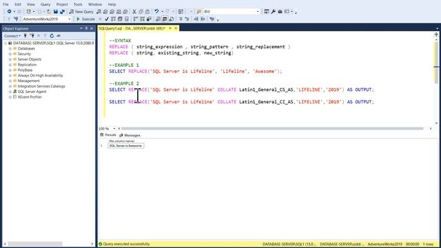The width and height of the screenshot is (441, 248).
Task: Click the Execute button
Action: click(85, 19)
